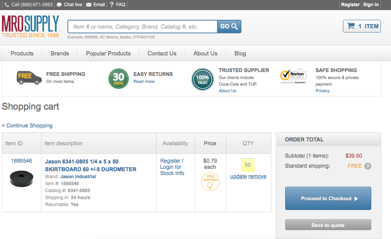Open the Products menu
Image resolution: width=391 pixels, height=239 pixels.
(x=22, y=53)
